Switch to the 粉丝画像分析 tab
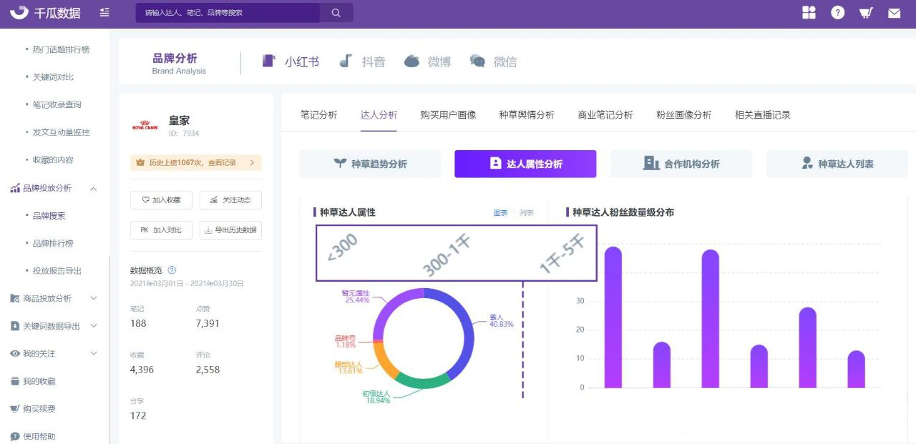This screenshot has width=916, height=444. pos(684,114)
